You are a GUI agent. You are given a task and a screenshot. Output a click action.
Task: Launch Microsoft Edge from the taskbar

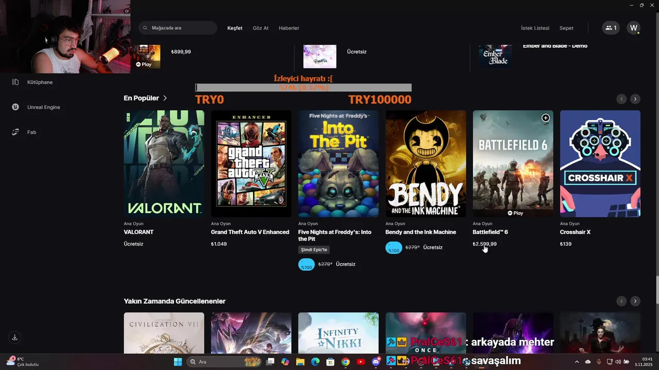(x=315, y=362)
